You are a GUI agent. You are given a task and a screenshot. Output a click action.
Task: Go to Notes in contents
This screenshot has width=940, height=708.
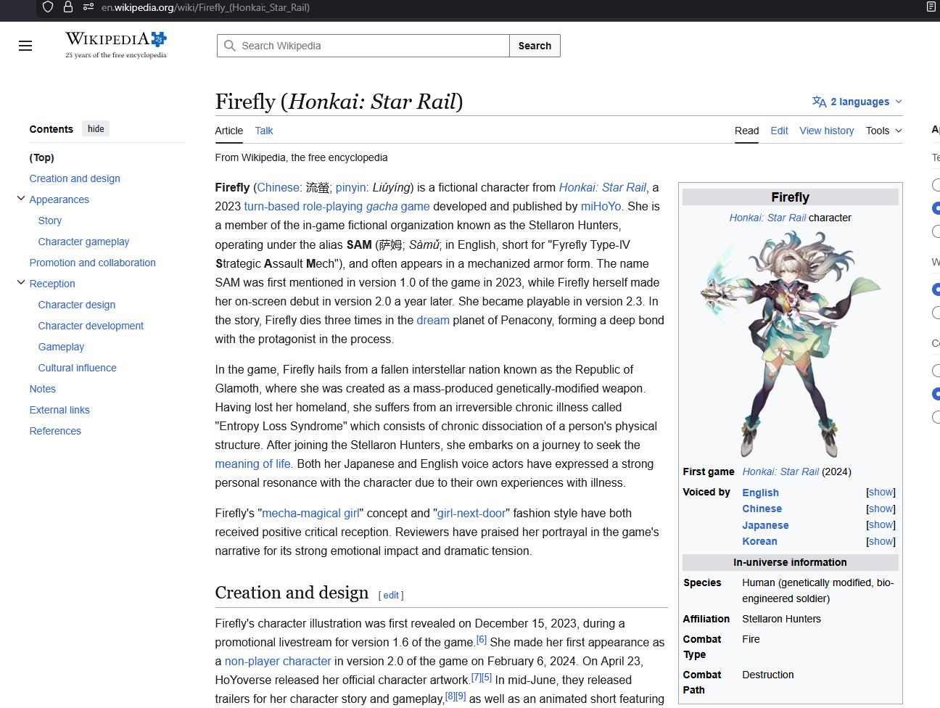43,389
